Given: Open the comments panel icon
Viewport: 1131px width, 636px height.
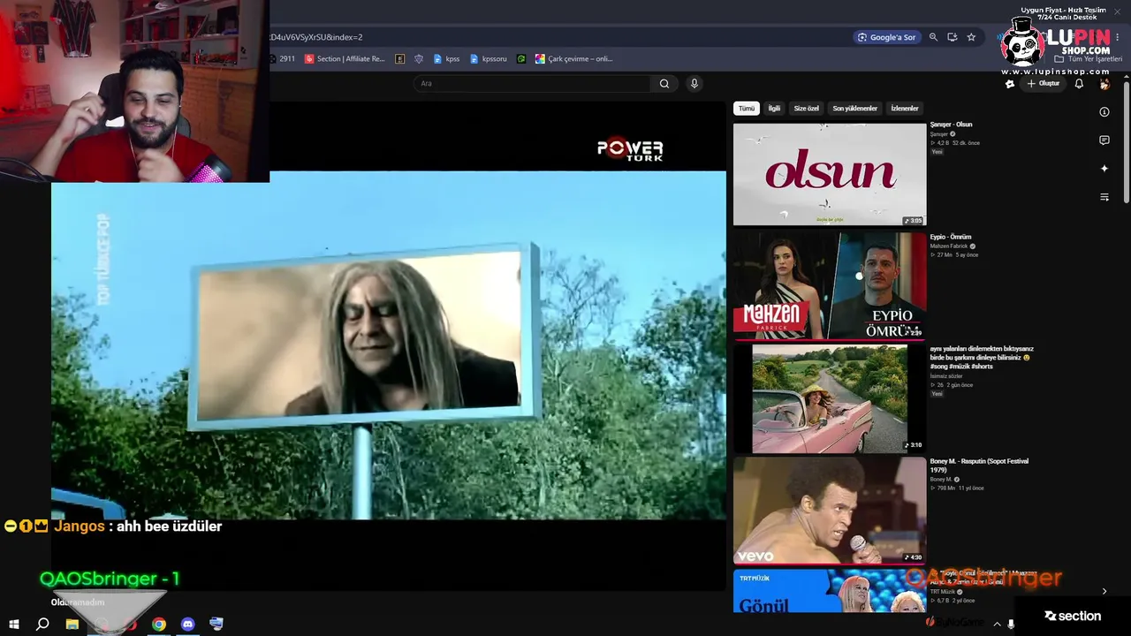Looking at the screenshot, I should (1104, 140).
